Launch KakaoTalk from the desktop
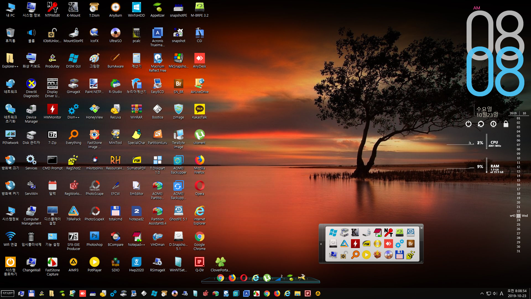 tap(199, 111)
